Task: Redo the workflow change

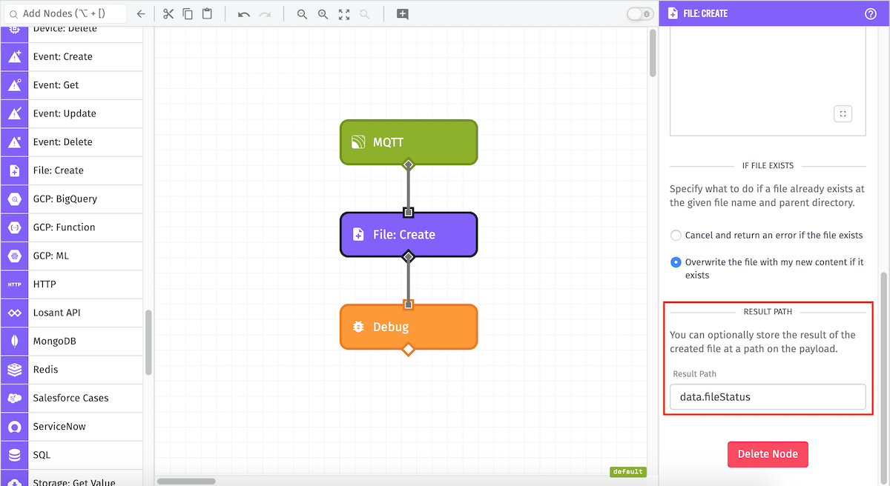Action: tap(265, 14)
